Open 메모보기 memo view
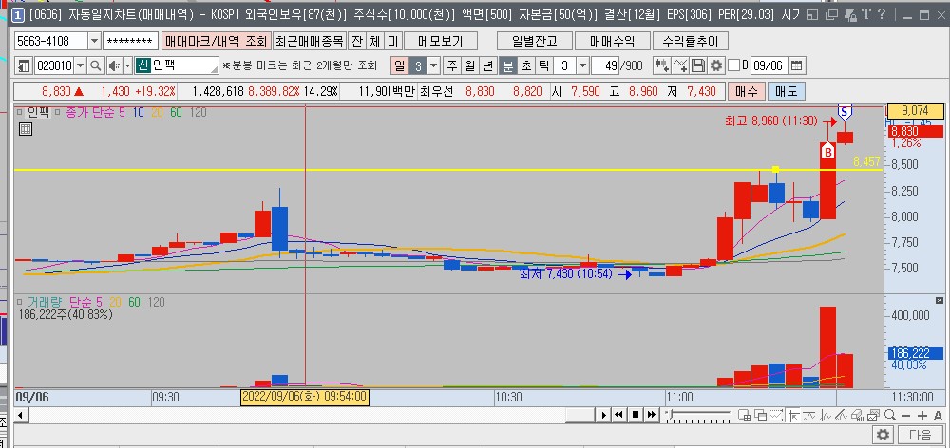 pyautogui.click(x=441, y=41)
